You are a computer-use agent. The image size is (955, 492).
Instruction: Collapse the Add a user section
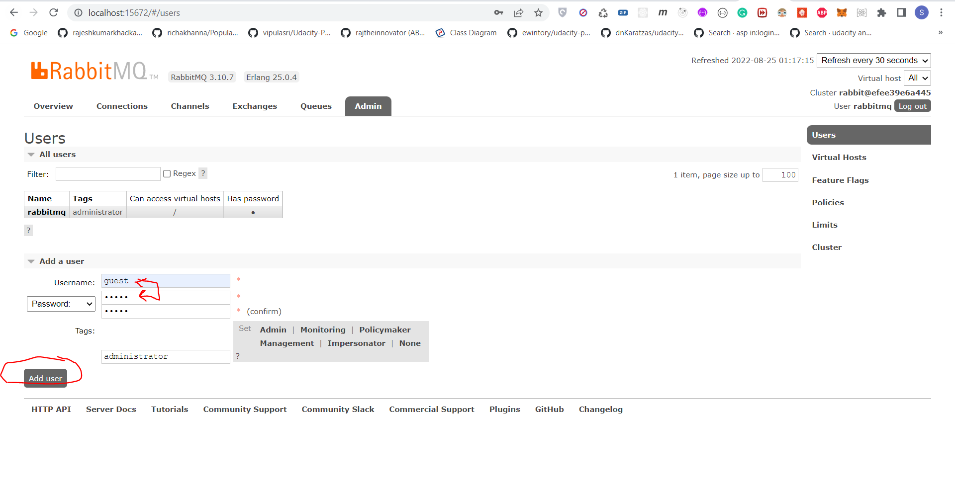point(56,261)
